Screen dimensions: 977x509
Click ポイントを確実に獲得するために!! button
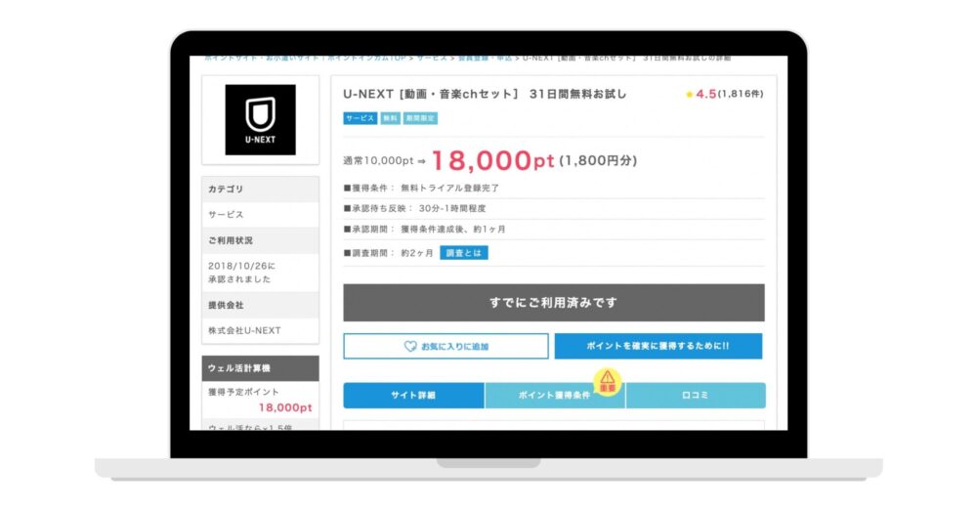click(x=658, y=347)
